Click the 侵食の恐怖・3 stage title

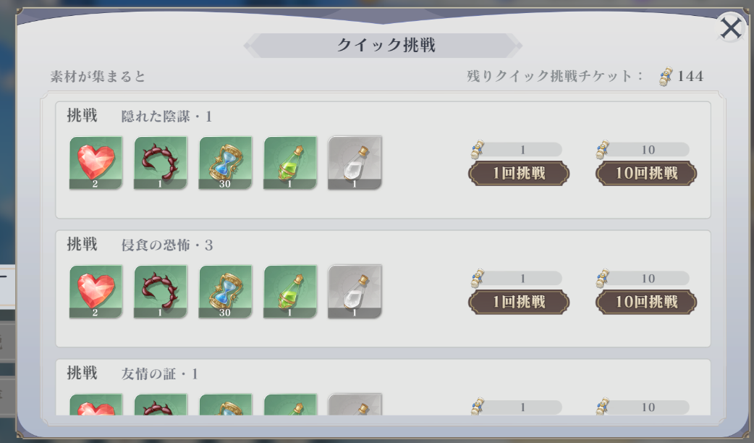pos(167,245)
